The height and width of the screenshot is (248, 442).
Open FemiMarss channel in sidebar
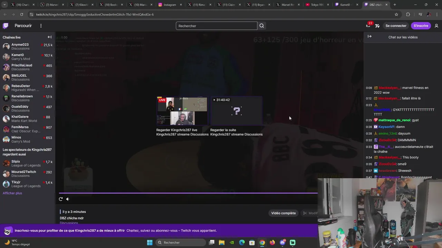(28, 129)
